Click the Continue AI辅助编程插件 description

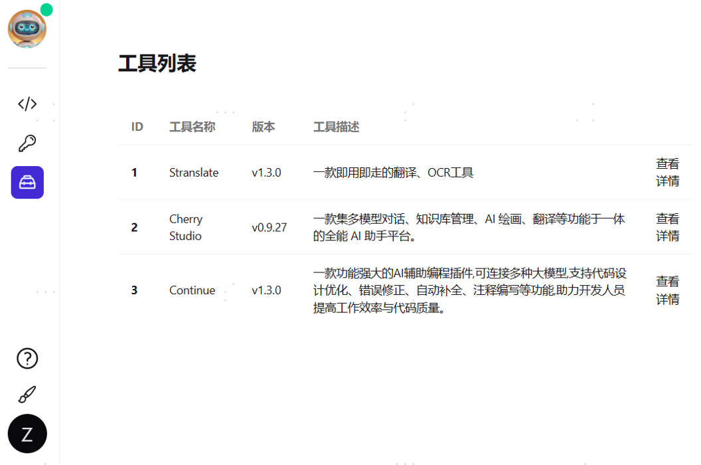click(x=469, y=290)
